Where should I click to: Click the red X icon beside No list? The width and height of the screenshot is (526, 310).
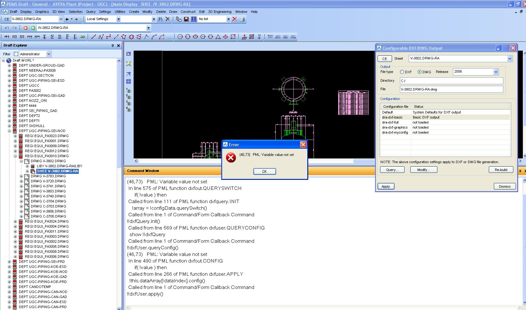click(x=234, y=19)
